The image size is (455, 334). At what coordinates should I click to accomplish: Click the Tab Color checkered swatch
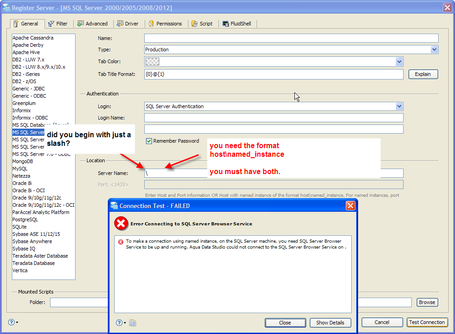click(152, 61)
